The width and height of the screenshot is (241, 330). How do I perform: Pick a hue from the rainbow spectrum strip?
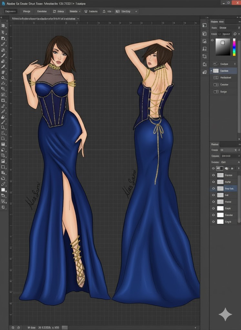[x=234, y=47]
